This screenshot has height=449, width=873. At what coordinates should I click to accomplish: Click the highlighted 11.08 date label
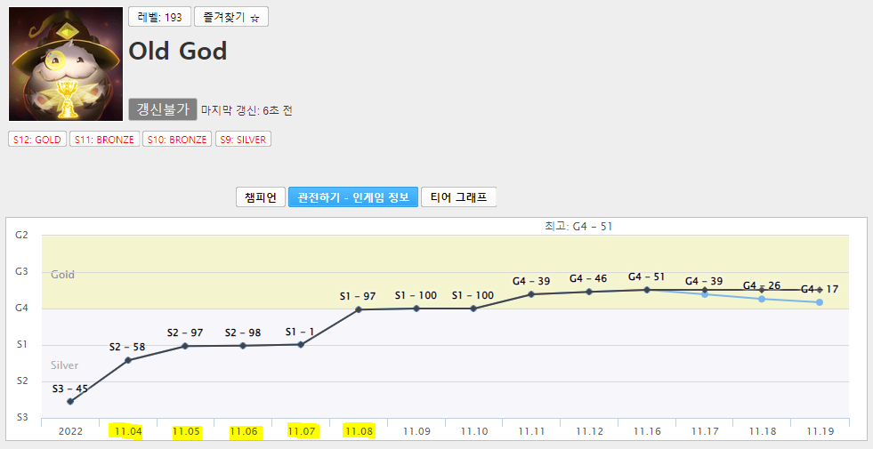point(358,431)
